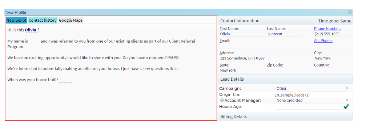Screen dimensions: 366x136
Task: Open the Campaign dropdown showing Other
Action: coord(312,88)
